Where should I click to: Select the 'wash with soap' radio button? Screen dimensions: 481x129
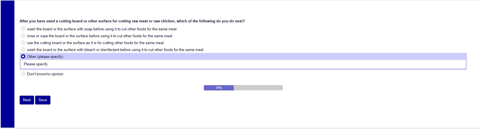[x=23, y=29]
